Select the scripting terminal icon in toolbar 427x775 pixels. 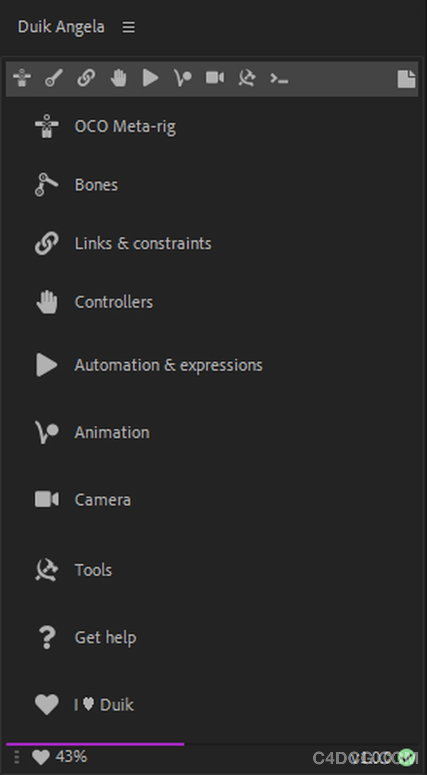[x=278, y=78]
